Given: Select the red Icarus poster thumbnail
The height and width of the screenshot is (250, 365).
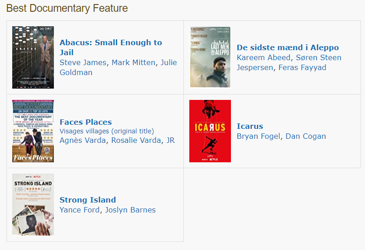Looking at the screenshot, I should tap(210, 131).
